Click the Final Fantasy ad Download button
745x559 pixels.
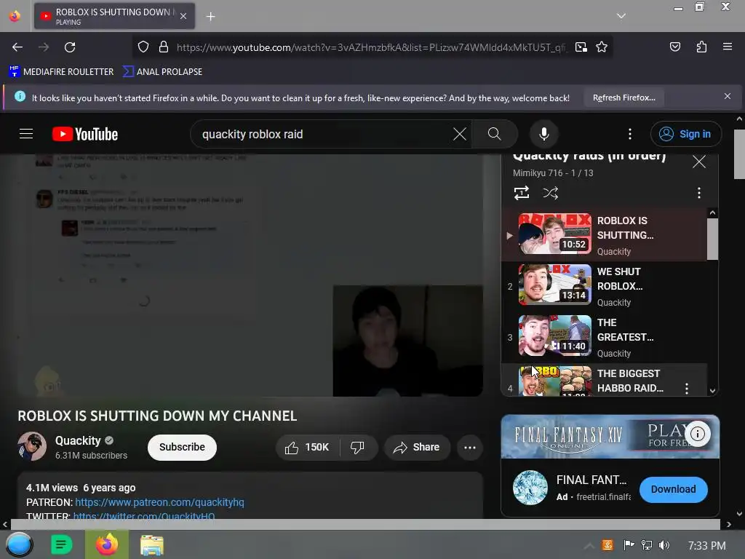pos(673,489)
